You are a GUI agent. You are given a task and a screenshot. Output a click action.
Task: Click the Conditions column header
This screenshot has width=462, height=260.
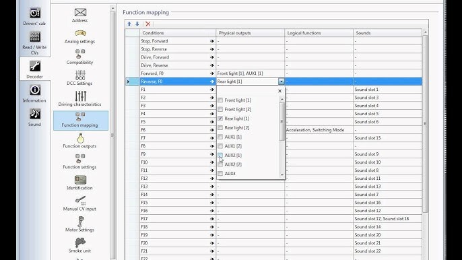(x=178, y=33)
